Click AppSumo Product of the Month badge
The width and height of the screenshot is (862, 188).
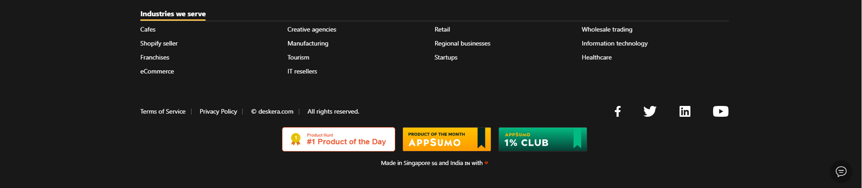point(446,139)
